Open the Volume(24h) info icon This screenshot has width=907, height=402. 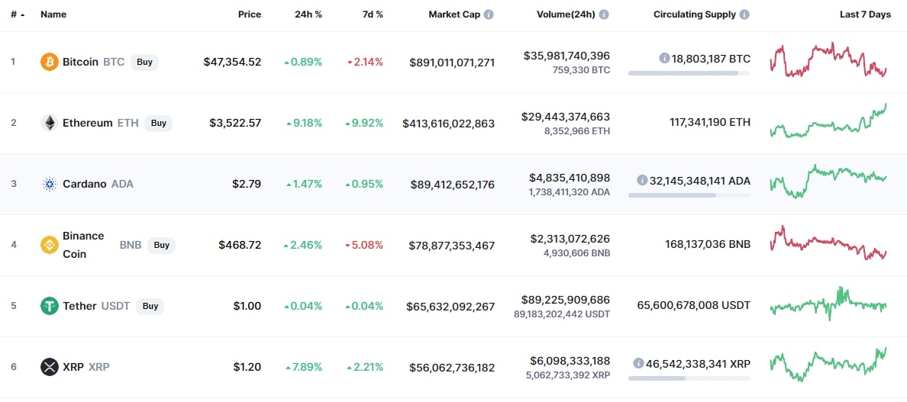tap(604, 14)
